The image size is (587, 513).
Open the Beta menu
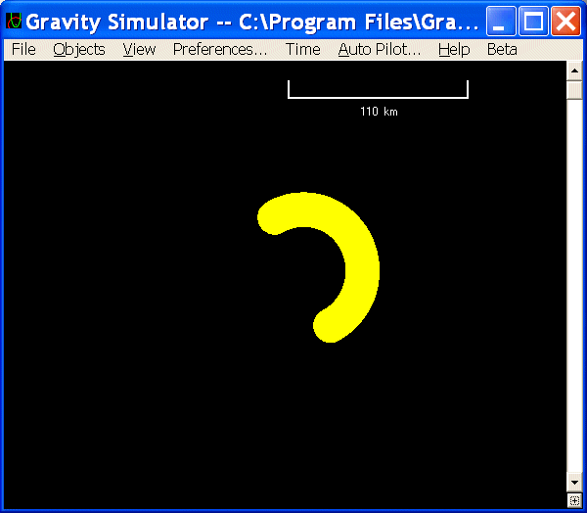[502, 50]
